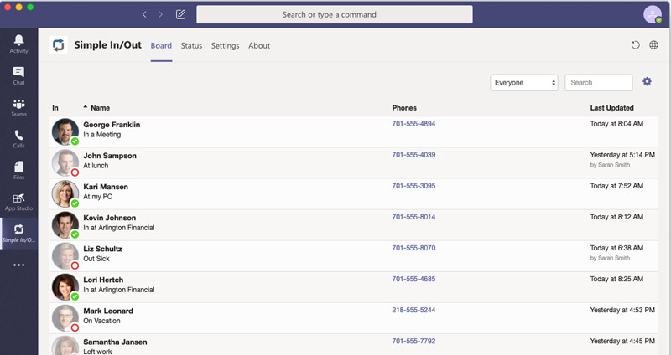The height and width of the screenshot is (355, 671).
Task: Click the compose new message icon
Action: coord(181,14)
